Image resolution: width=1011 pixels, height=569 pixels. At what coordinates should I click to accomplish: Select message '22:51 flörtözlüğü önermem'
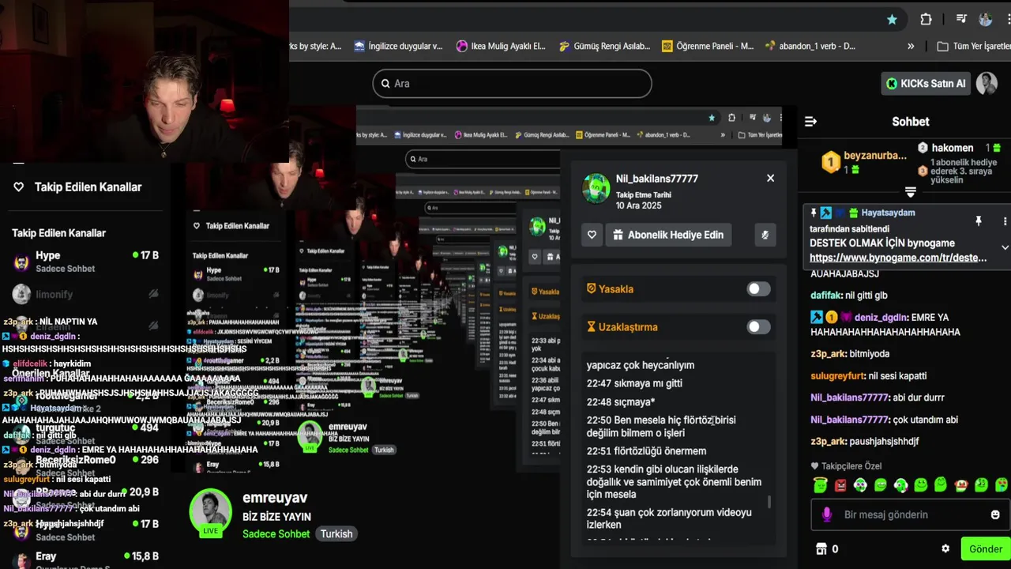pos(646,451)
